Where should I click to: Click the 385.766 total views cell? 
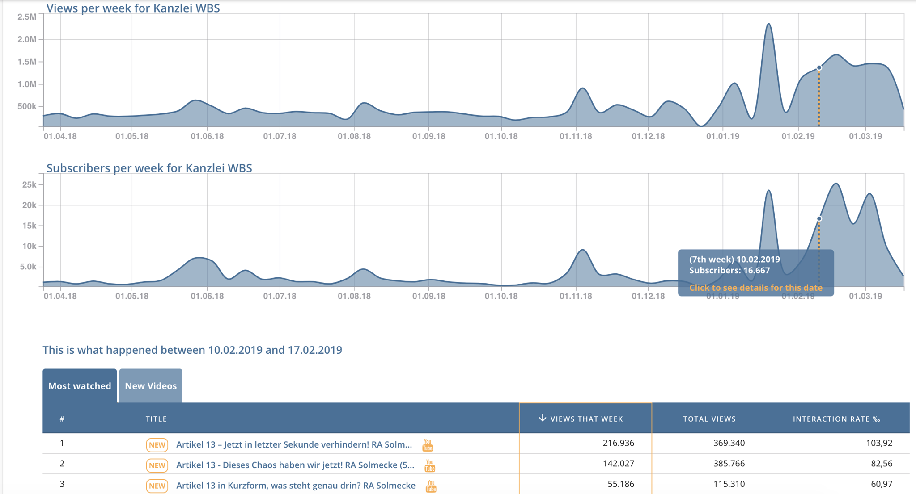click(729, 464)
